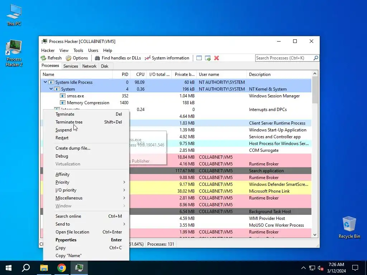Click the find window and thread icon

208,58
